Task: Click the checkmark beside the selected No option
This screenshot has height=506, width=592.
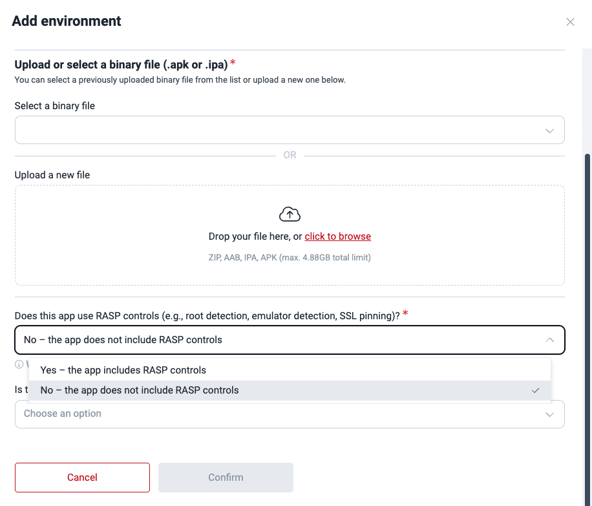Action: [x=535, y=390]
